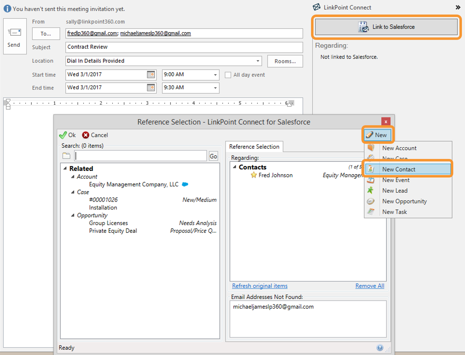Click the New Event menu icon

371,180
